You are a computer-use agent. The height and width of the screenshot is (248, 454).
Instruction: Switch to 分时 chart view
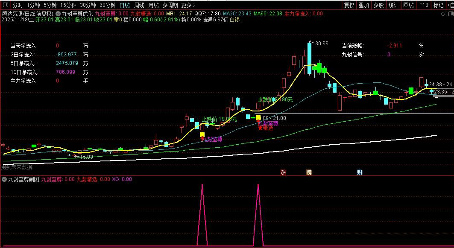pyautogui.click(x=18, y=5)
